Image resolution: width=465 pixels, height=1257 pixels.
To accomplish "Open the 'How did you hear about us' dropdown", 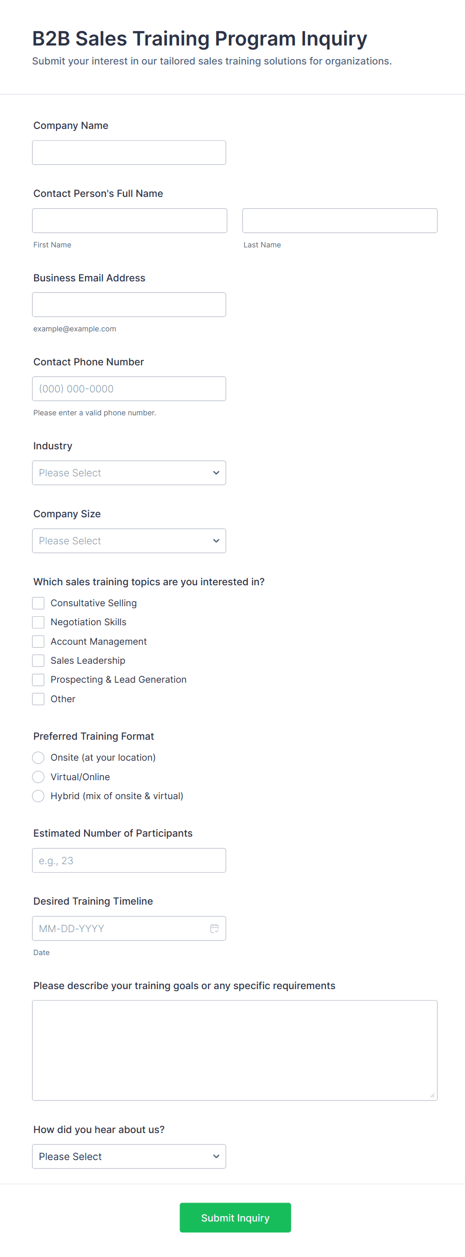I will tap(129, 1157).
